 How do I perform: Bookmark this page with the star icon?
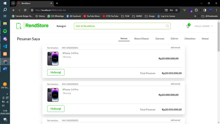176,10
